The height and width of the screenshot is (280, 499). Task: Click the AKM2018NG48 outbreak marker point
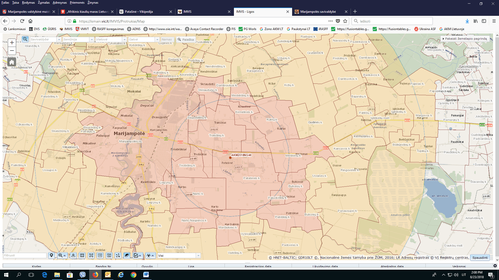tap(230, 158)
